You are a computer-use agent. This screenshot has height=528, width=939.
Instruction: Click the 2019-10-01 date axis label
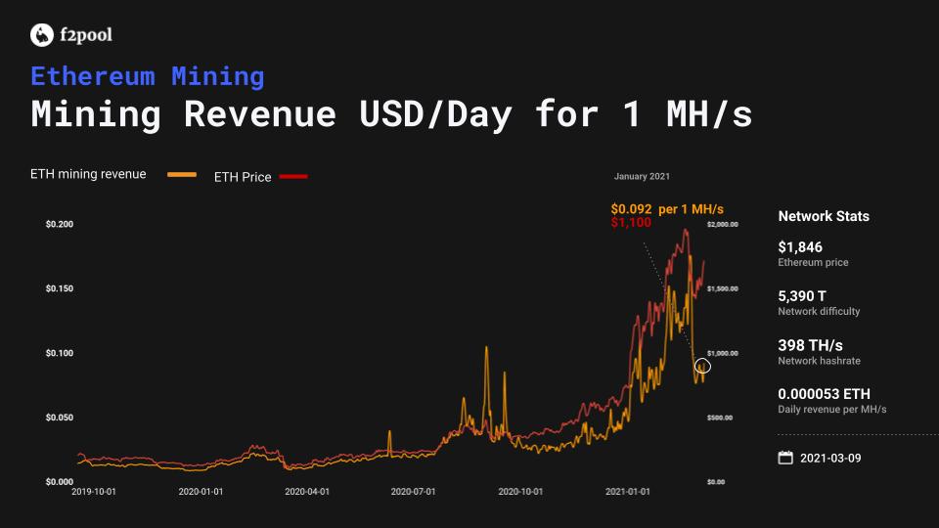point(94,492)
